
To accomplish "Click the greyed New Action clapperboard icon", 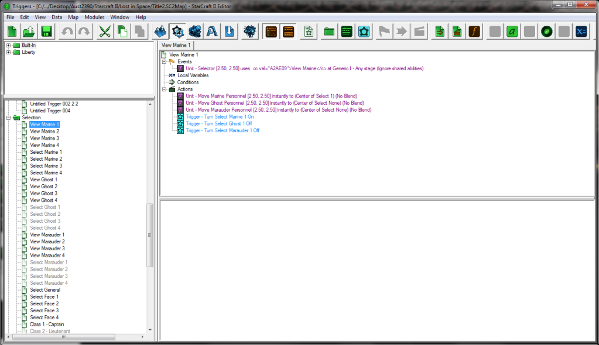I will coord(419,32).
